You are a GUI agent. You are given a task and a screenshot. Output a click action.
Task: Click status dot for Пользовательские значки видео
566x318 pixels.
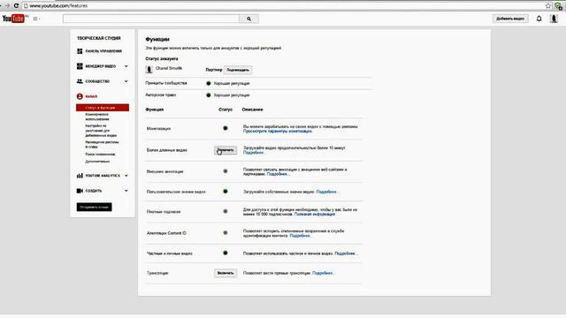click(226, 192)
